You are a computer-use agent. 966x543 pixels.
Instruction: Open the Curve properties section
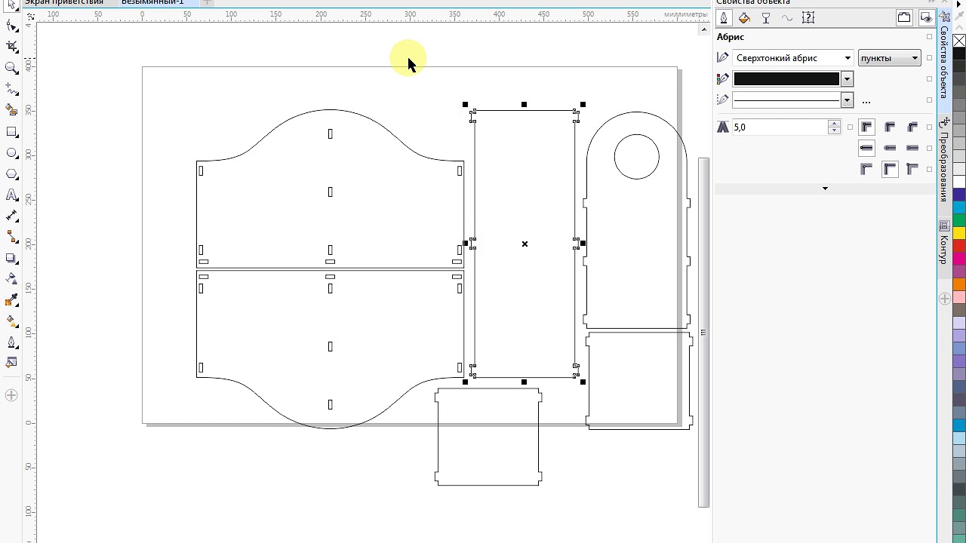point(787,18)
